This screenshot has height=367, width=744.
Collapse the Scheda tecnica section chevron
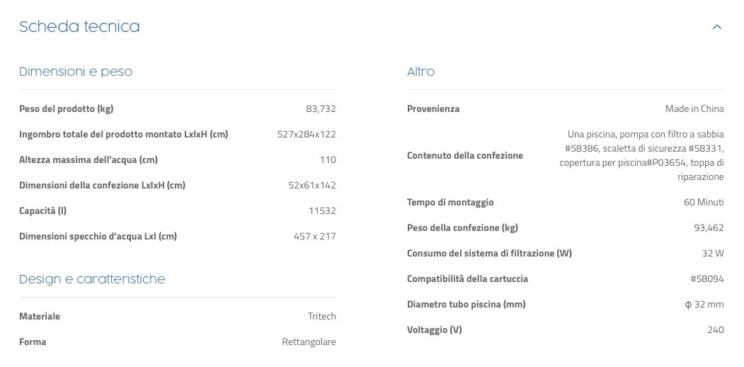click(716, 28)
